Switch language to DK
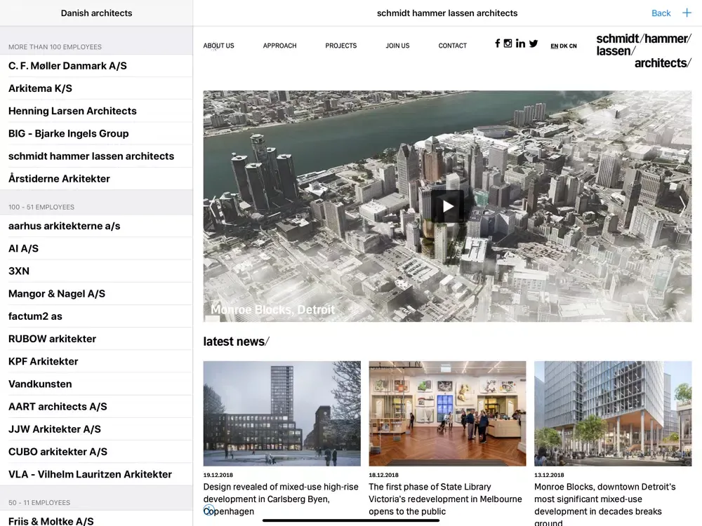This screenshot has width=702, height=526. click(564, 46)
